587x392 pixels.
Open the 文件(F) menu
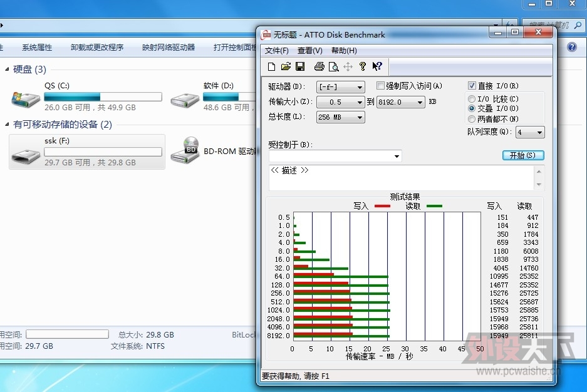point(277,51)
